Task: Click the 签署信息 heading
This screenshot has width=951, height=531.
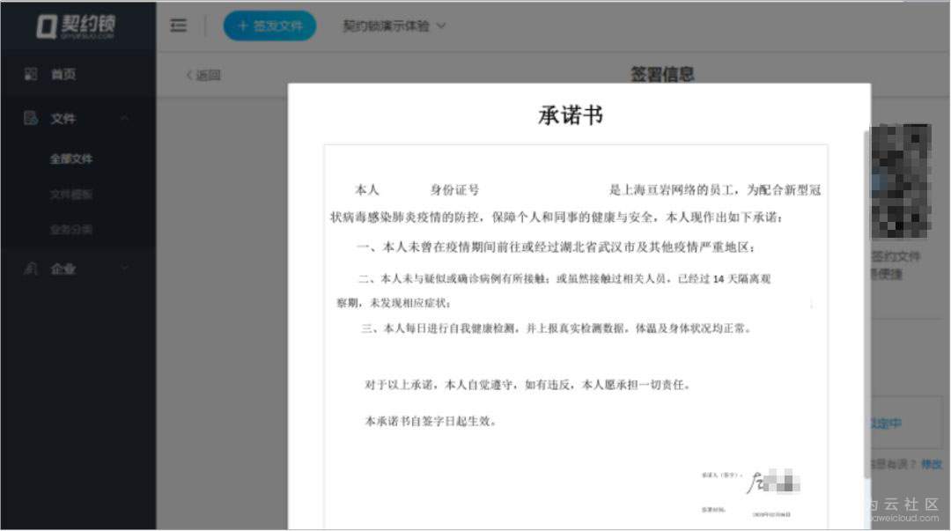Action: [662, 74]
